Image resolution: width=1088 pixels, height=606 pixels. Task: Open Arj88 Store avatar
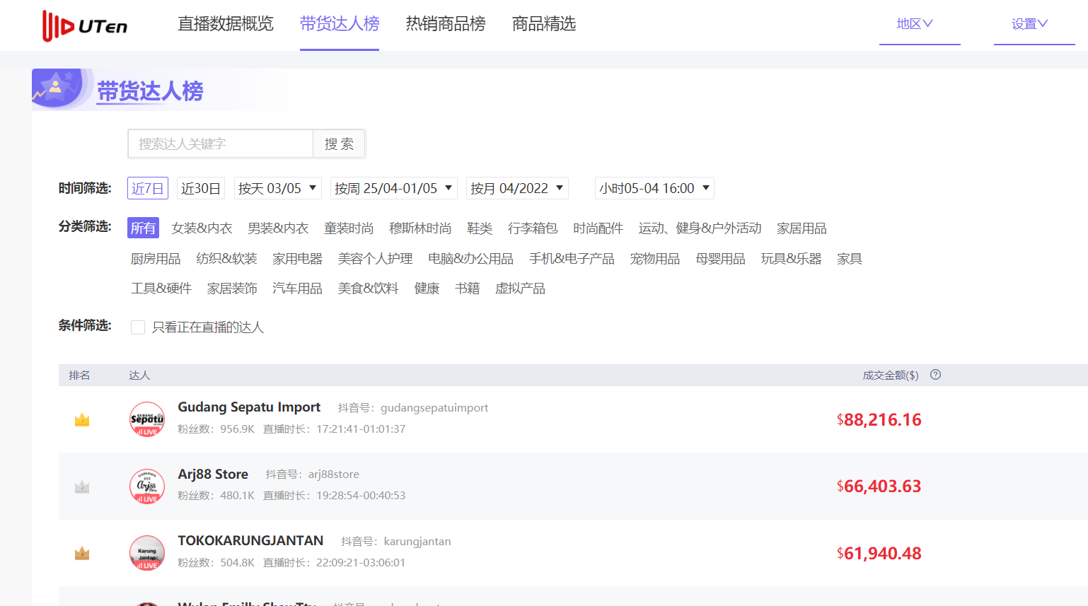click(147, 486)
